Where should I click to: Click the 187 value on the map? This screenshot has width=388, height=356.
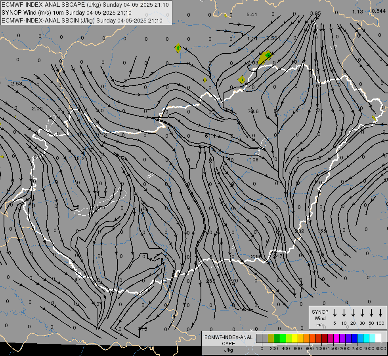point(76,279)
